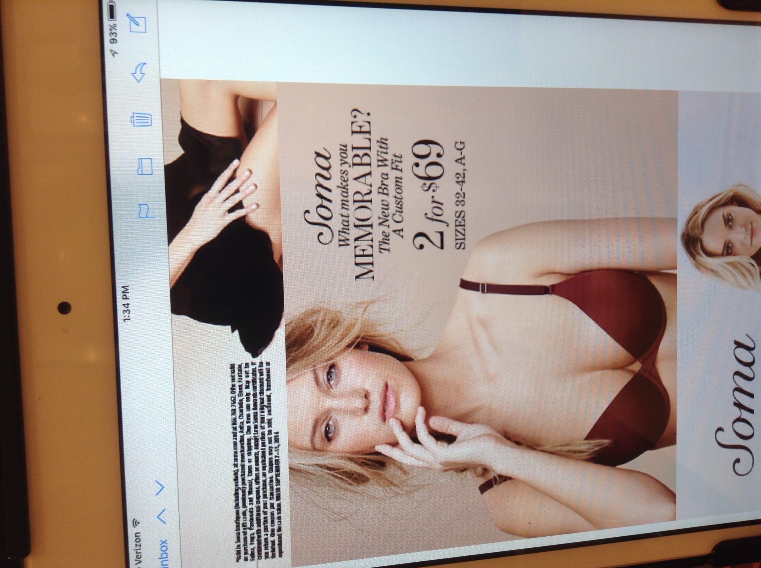Click the "2 for $69" offer text
This screenshot has height=568, width=761.
coord(429,194)
